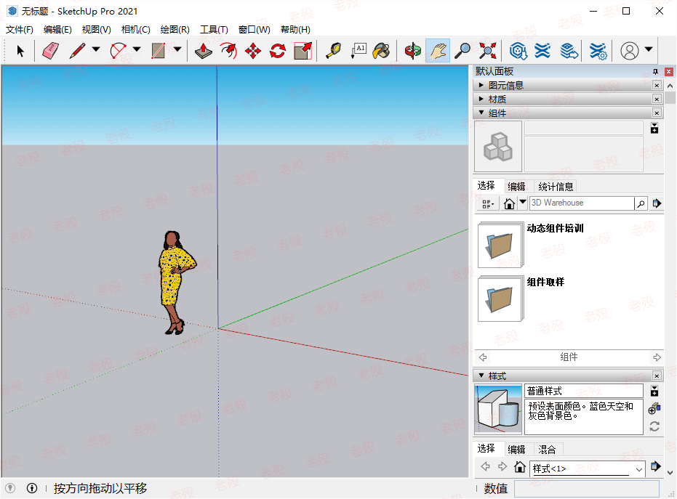Click update style refresh icon
This screenshot has width=677, height=499.
[x=654, y=426]
